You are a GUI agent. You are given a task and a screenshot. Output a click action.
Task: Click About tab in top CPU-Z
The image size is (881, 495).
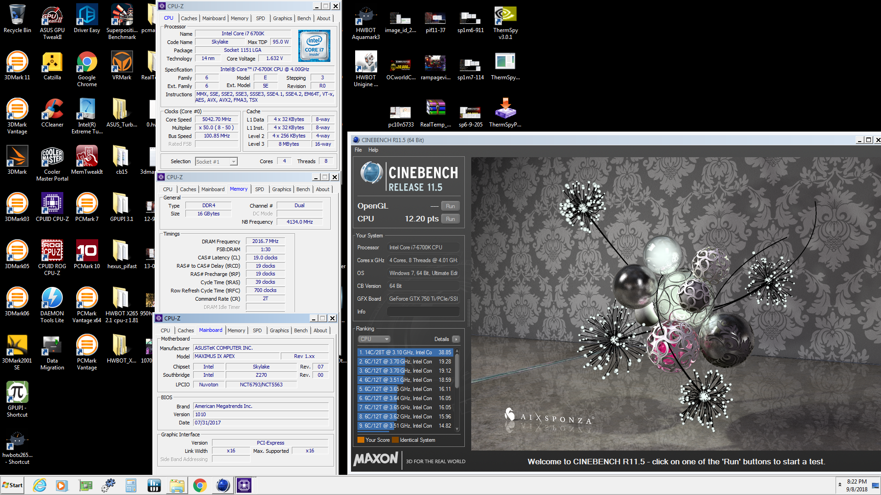(x=323, y=18)
